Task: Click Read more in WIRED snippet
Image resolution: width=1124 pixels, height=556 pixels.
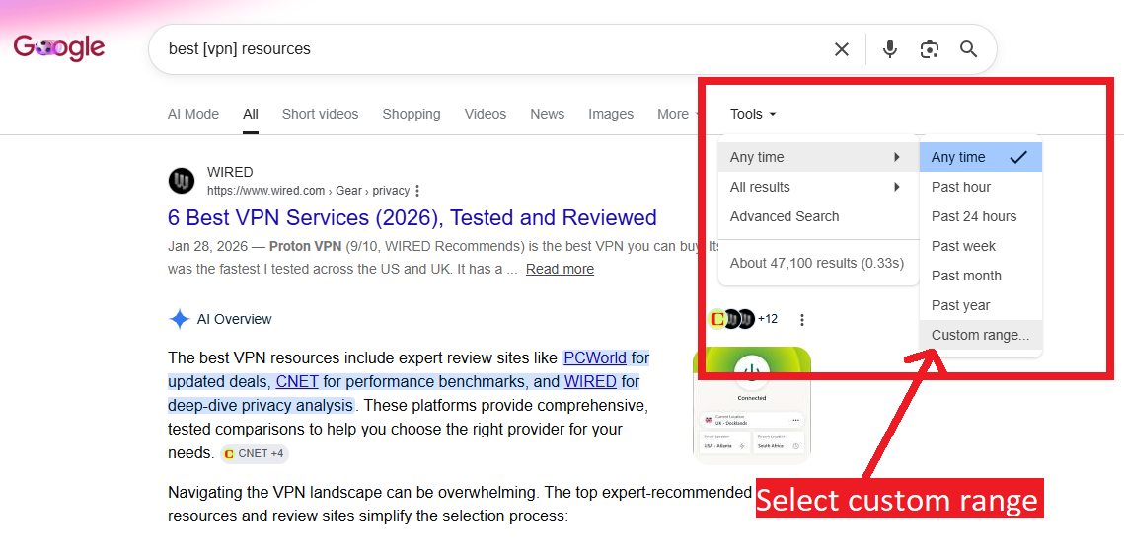Action: click(560, 269)
